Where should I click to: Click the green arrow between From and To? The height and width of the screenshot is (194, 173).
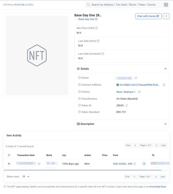144,164
